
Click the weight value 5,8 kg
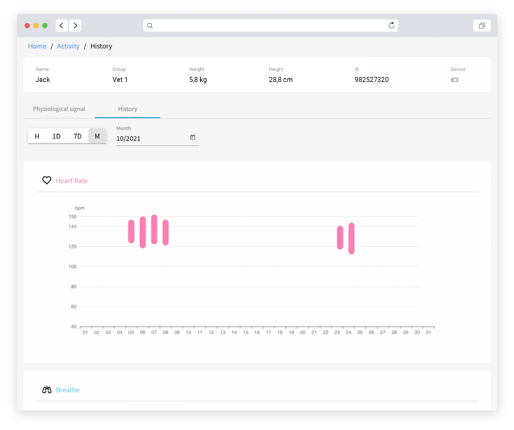pyautogui.click(x=198, y=80)
